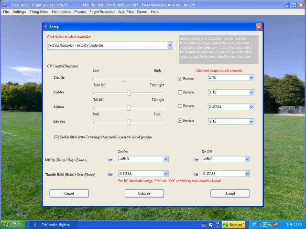Enable the Aileron Reverse checkbox

[180, 106]
